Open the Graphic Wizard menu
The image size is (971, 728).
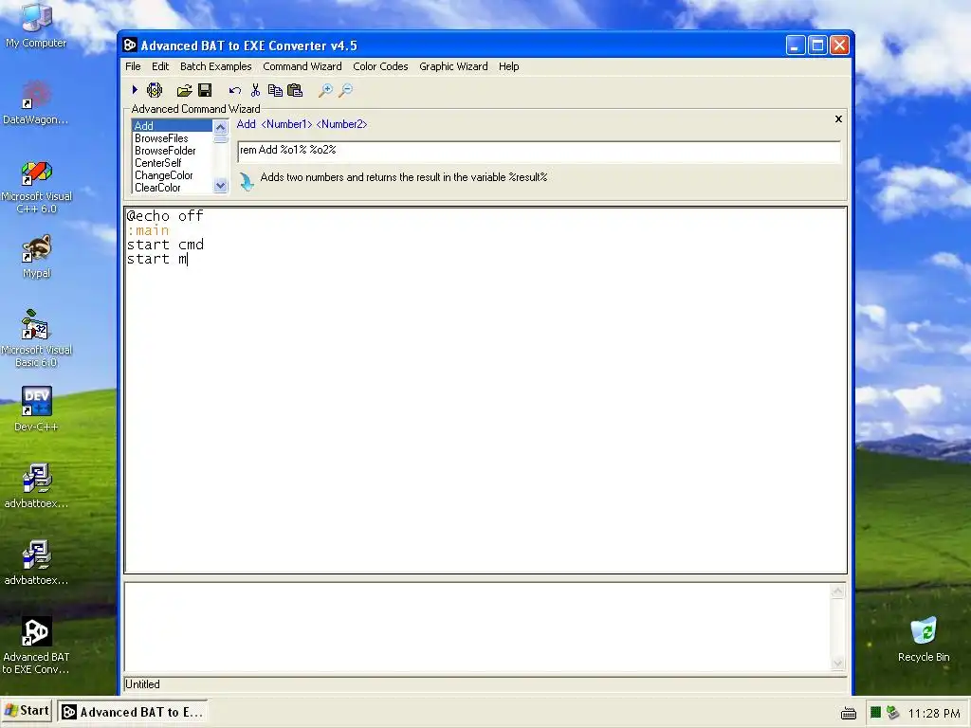coord(453,66)
